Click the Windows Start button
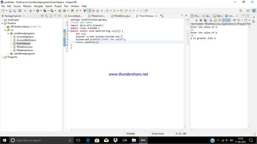This screenshot has height=144, width=257. pyautogui.click(x=4, y=140)
